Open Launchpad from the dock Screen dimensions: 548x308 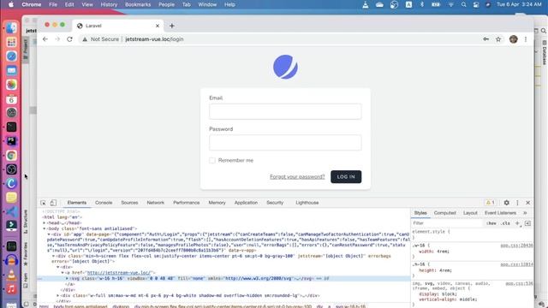(x=11, y=42)
